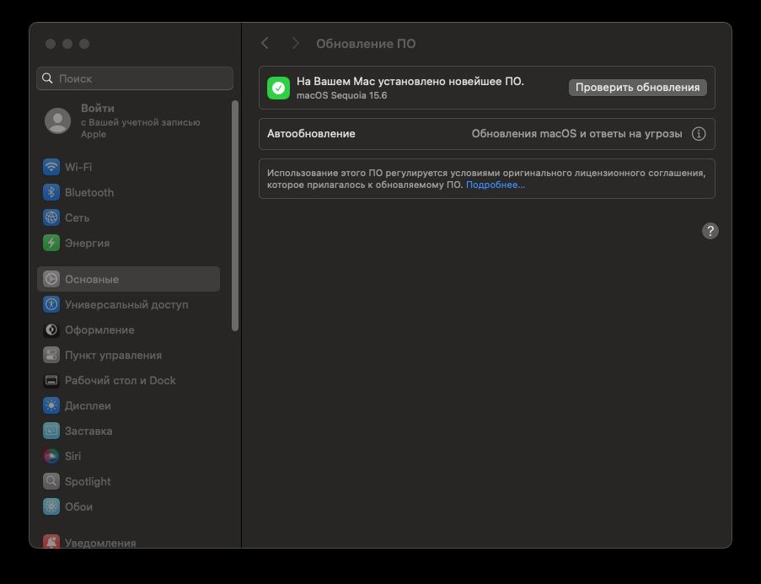761x584 pixels.
Task: Select Основные in the sidebar
Action: coord(128,279)
